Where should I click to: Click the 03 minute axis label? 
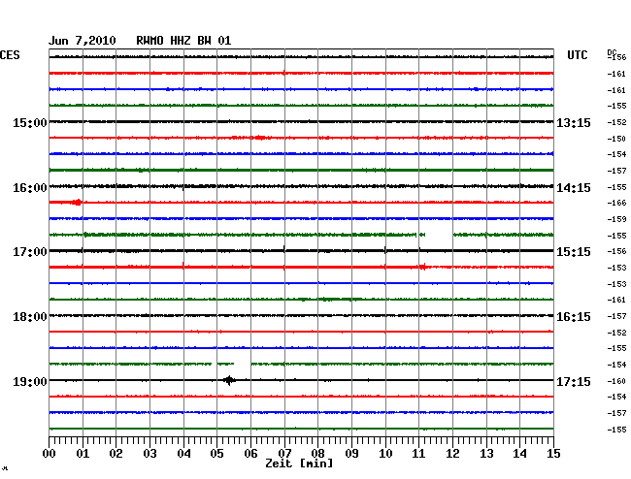[149, 454]
